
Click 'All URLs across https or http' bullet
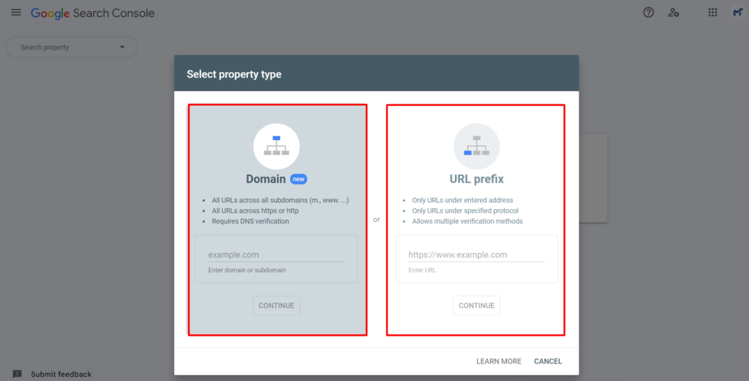[x=255, y=211]
